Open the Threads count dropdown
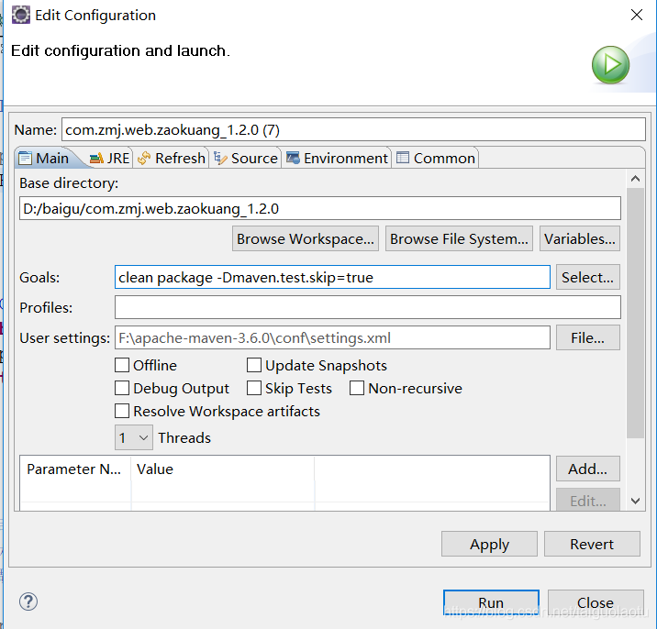Image resolution: width=657 pixels, height=629 pixels. 134,437
